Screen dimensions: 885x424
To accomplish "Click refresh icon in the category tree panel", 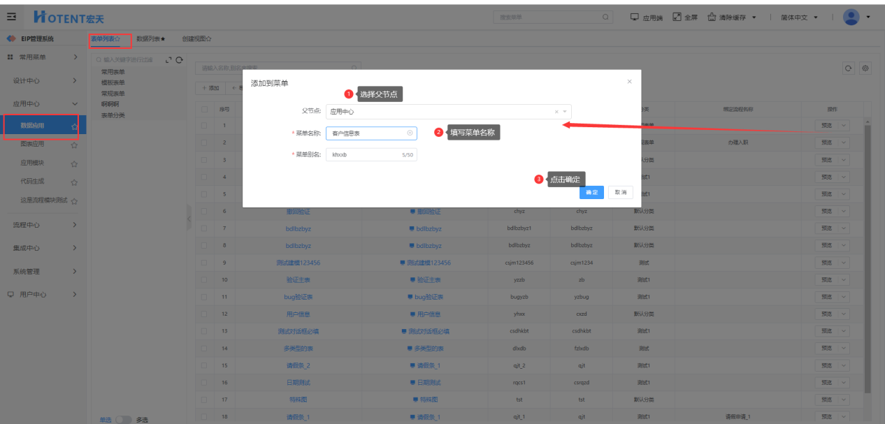I will pos(180,61).
